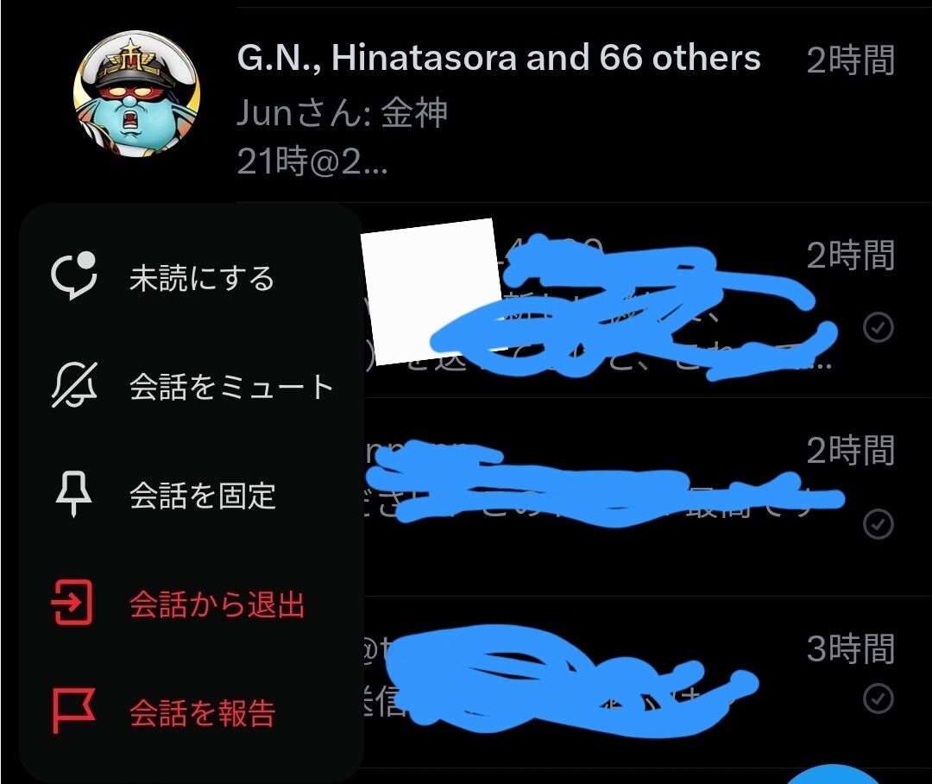Open G.N., Hinatasora and 66 others conversation
This screenshot has width=932, height=784.
499,58
